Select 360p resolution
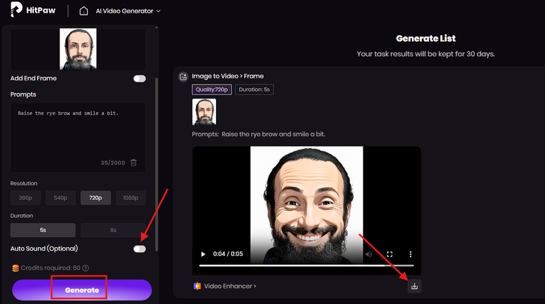 coord(26,198)
